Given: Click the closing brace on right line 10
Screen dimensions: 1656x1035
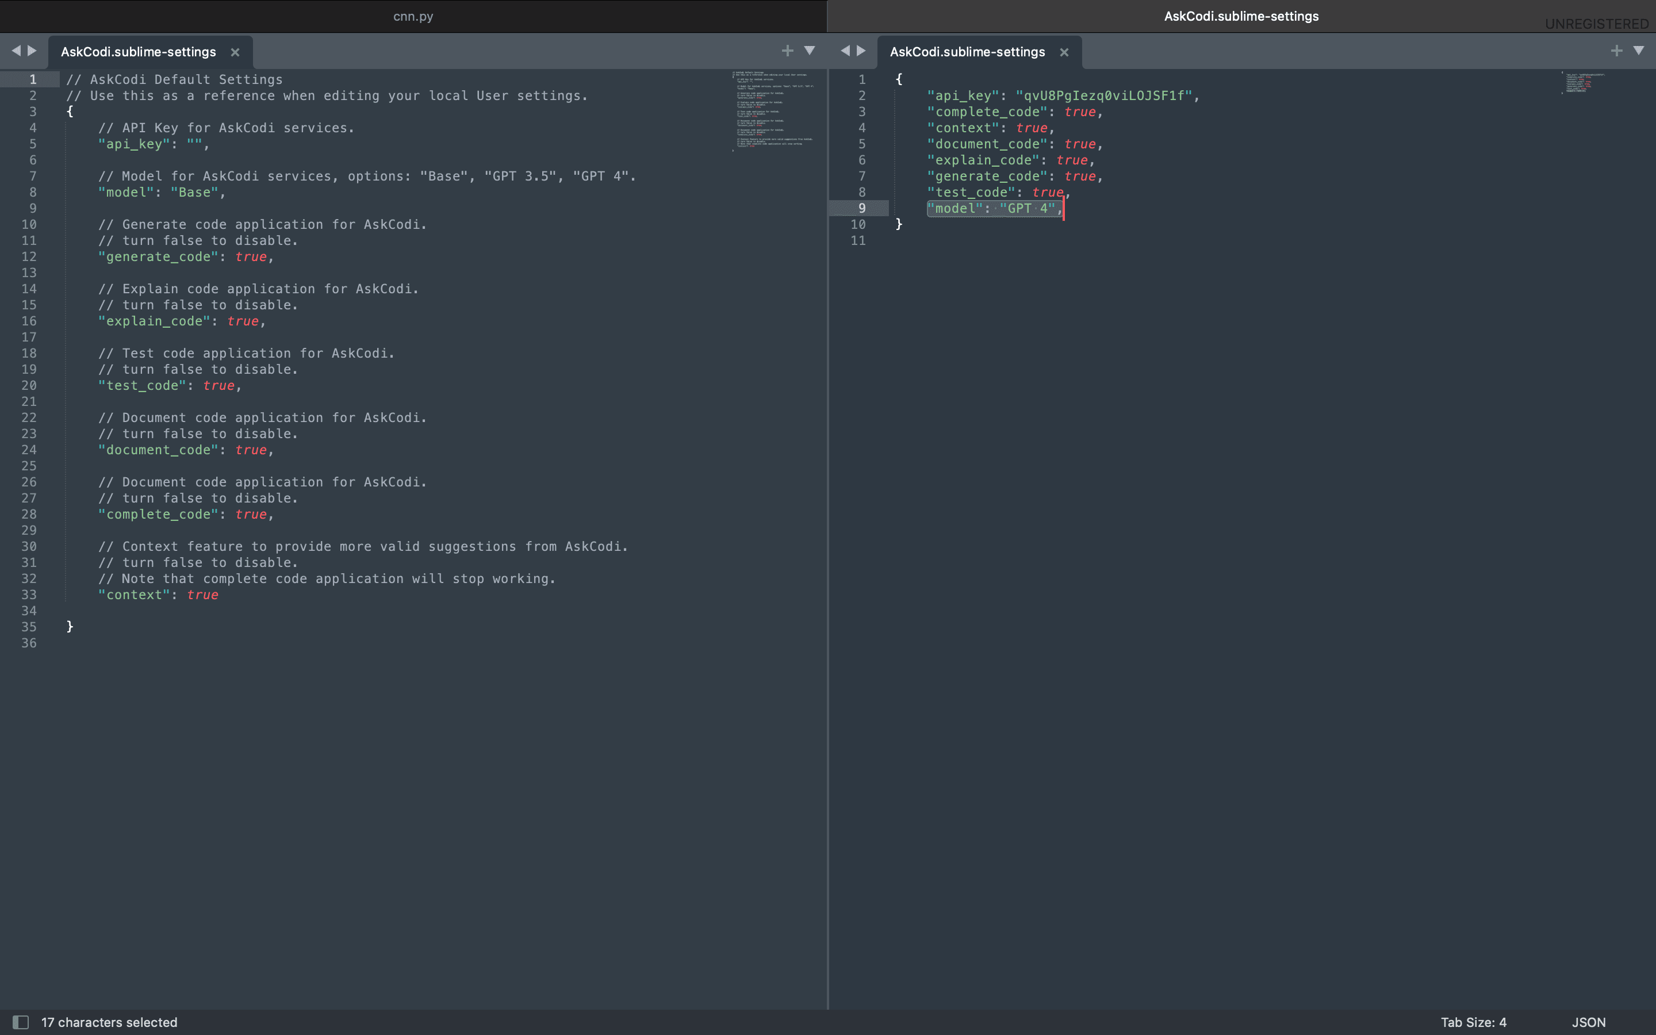Looking at the screenshot, I should 899,224.
